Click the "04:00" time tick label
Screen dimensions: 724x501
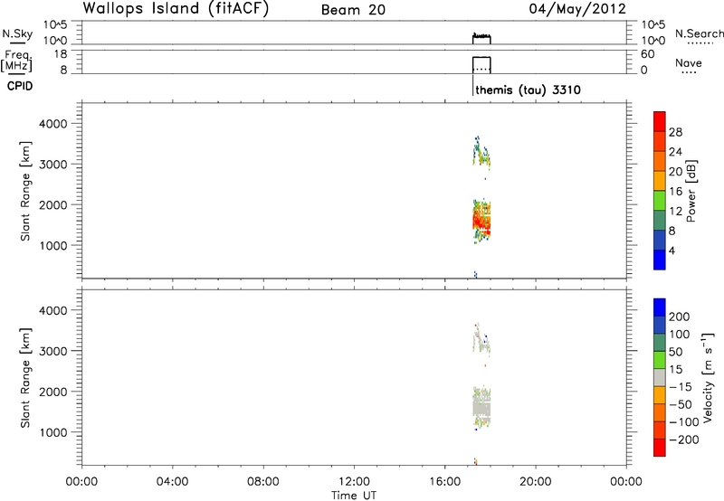172,482
